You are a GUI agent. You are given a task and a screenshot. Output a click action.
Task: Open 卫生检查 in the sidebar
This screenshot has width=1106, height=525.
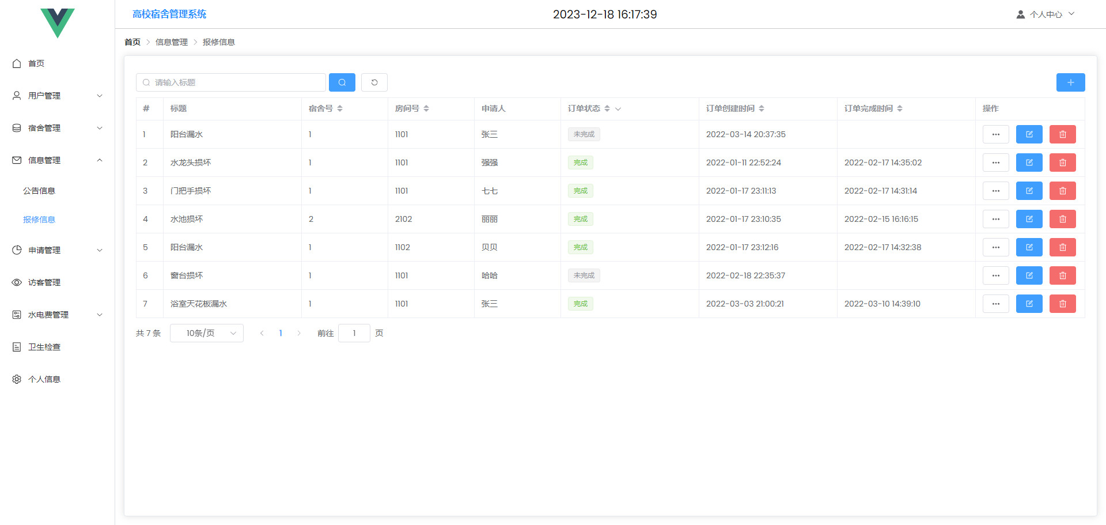pyautogui.click(x=58, y=347)
